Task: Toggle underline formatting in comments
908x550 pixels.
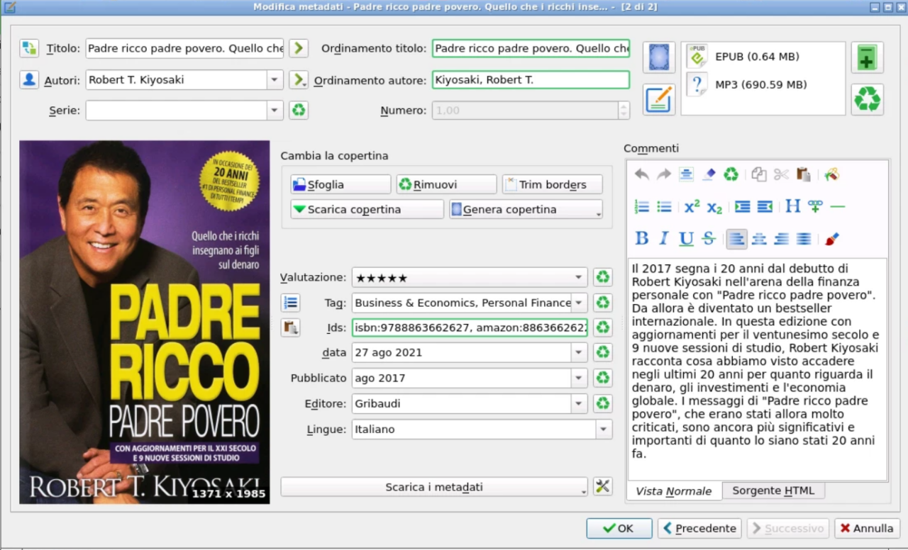Action: (x=686, y=239)
